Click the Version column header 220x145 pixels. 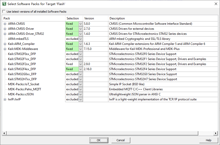coord(95,18)
